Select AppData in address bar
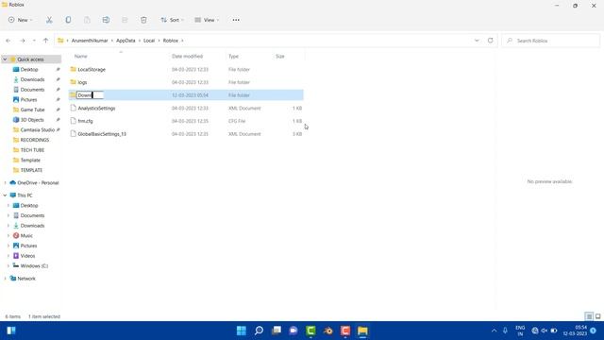604x340 pixels. coord(126,41)
